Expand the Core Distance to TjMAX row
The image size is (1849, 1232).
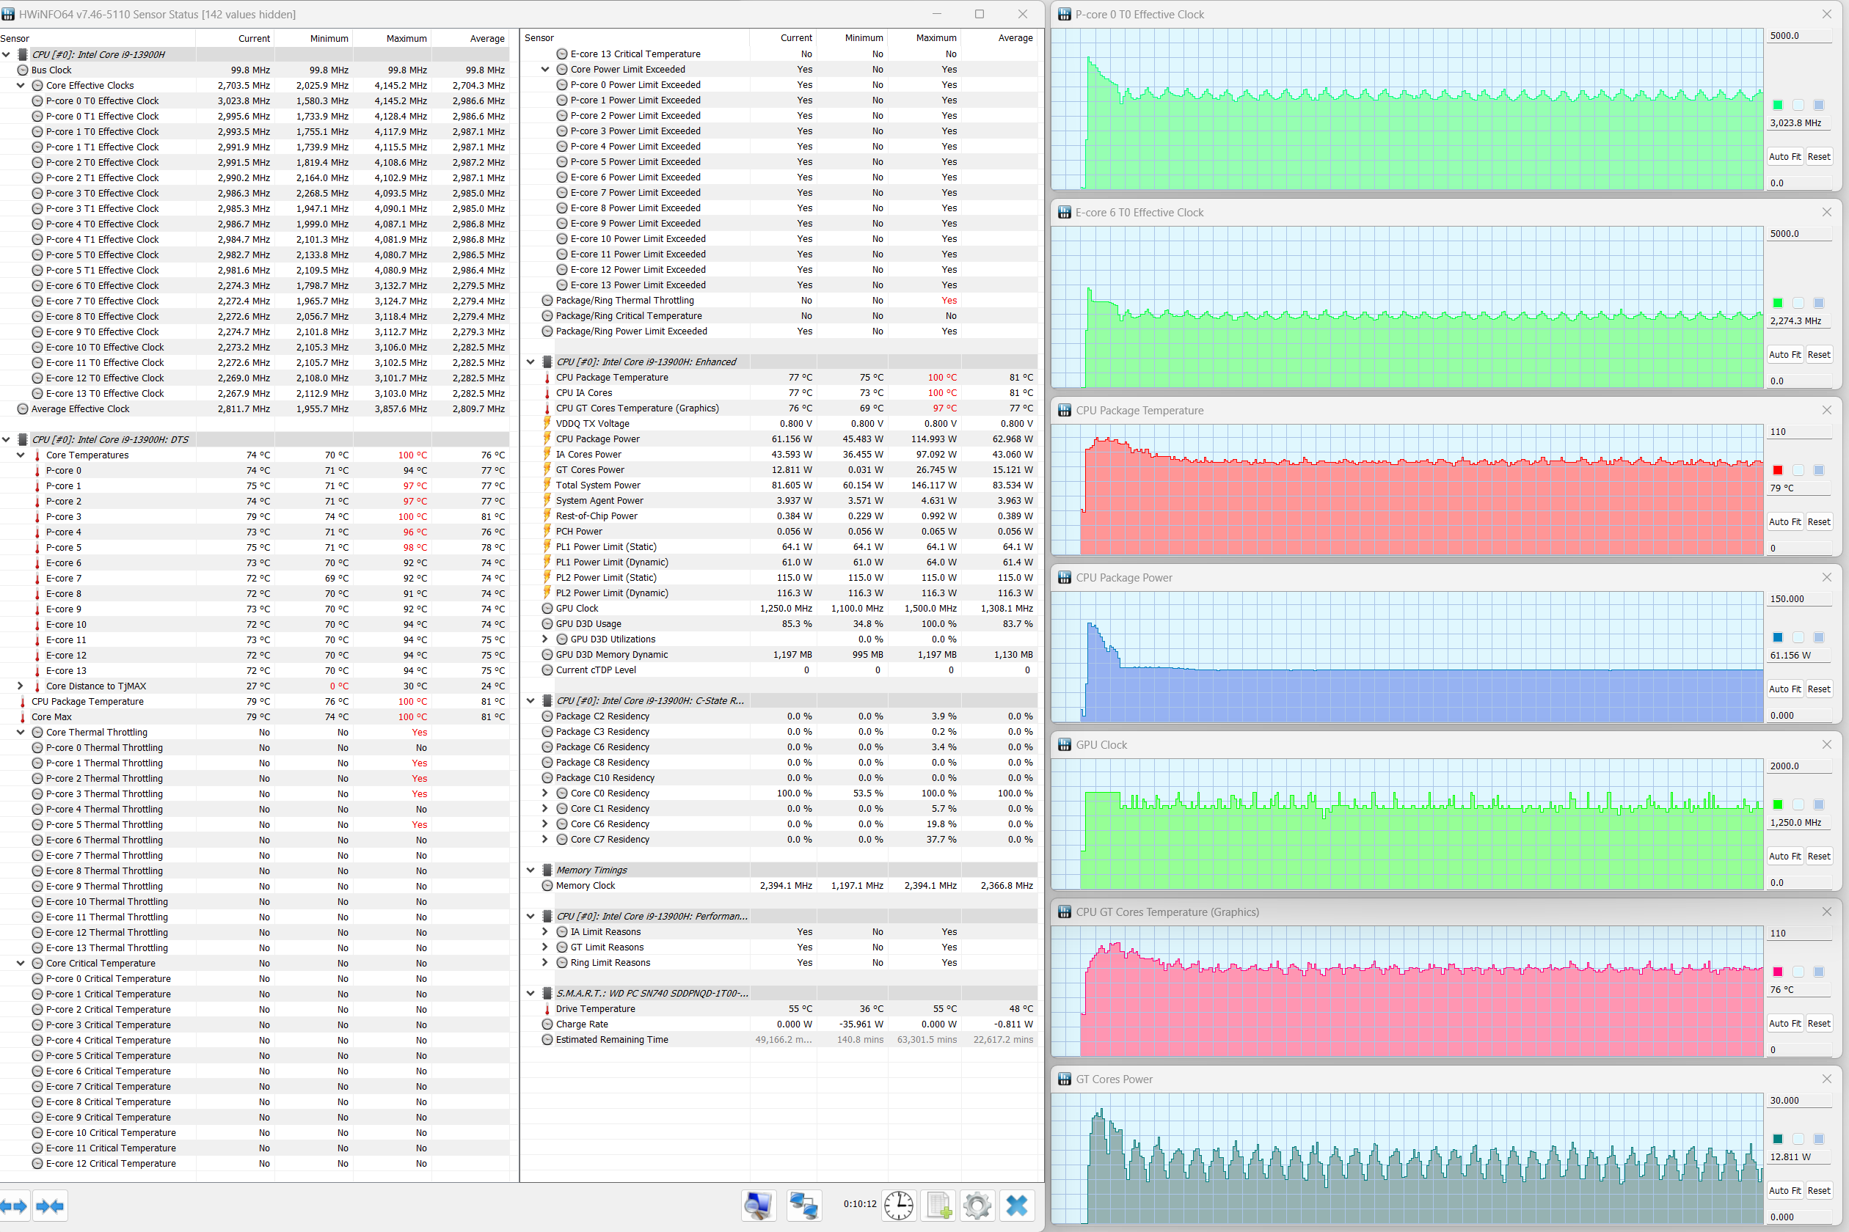click(x=21, y=686)
